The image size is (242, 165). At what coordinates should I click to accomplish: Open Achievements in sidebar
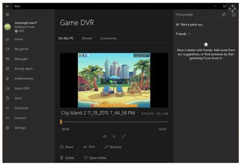tap(24, 78)
